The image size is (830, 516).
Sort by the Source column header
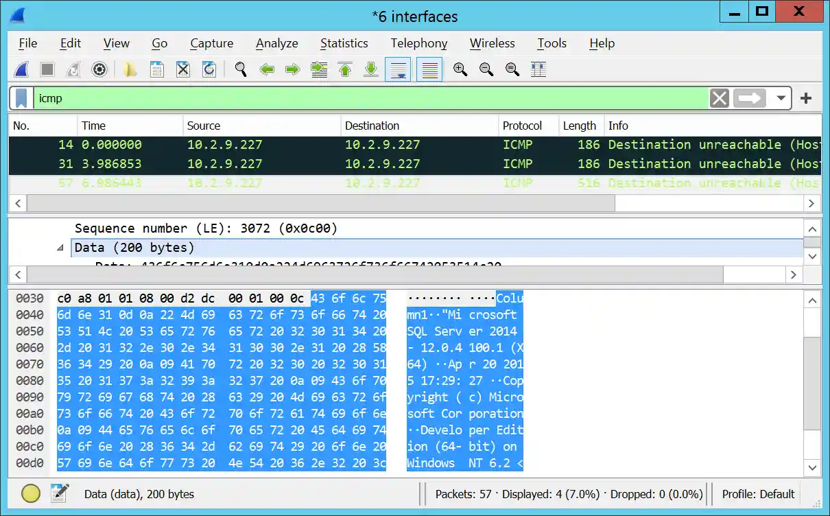[x=261, y=126]
